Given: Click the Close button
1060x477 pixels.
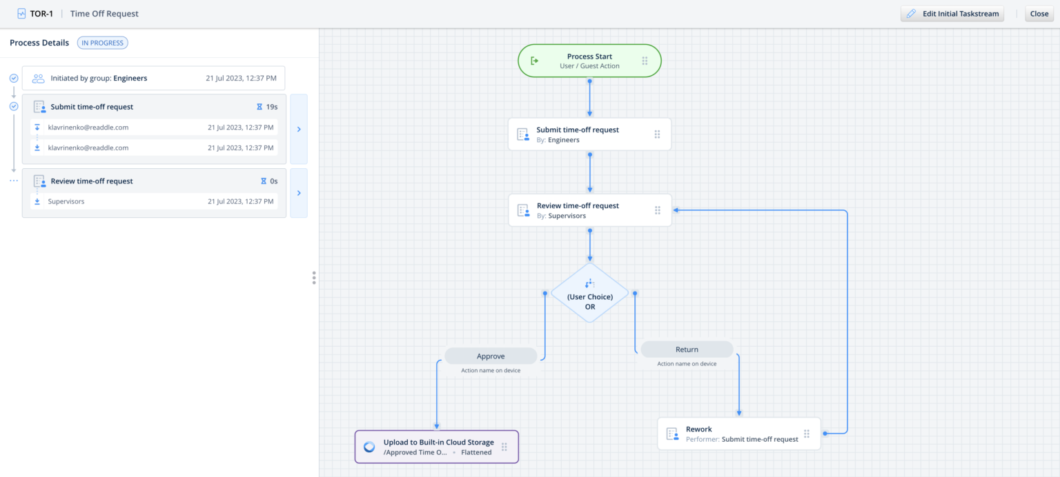Looking at the screenshot, I should click(1039, 14).
